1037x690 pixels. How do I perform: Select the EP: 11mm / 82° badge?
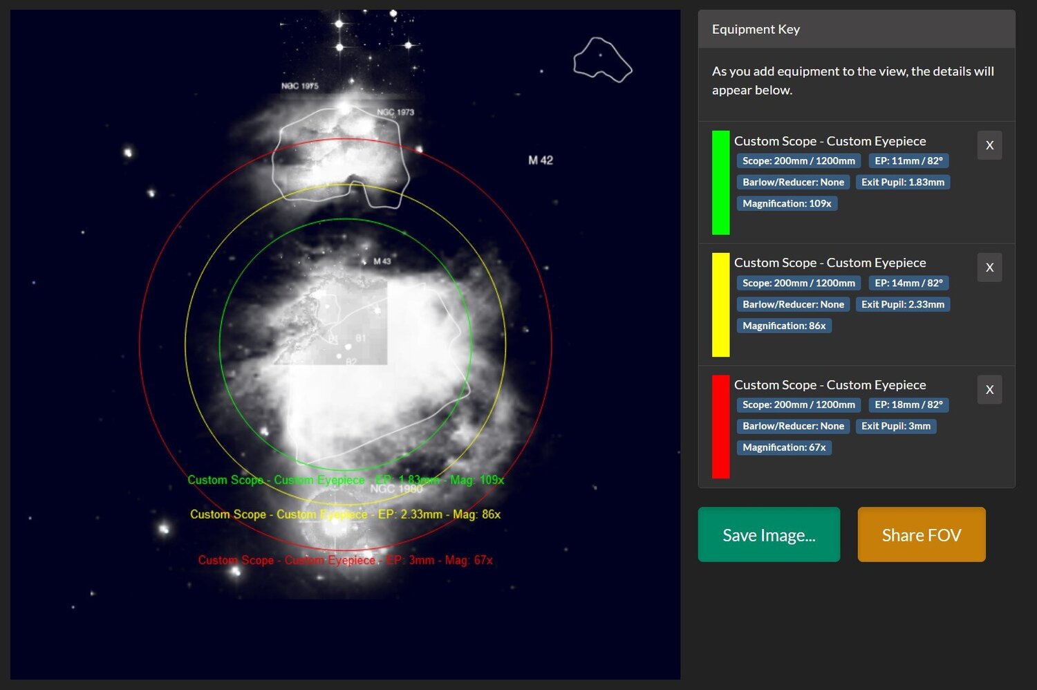908,161
